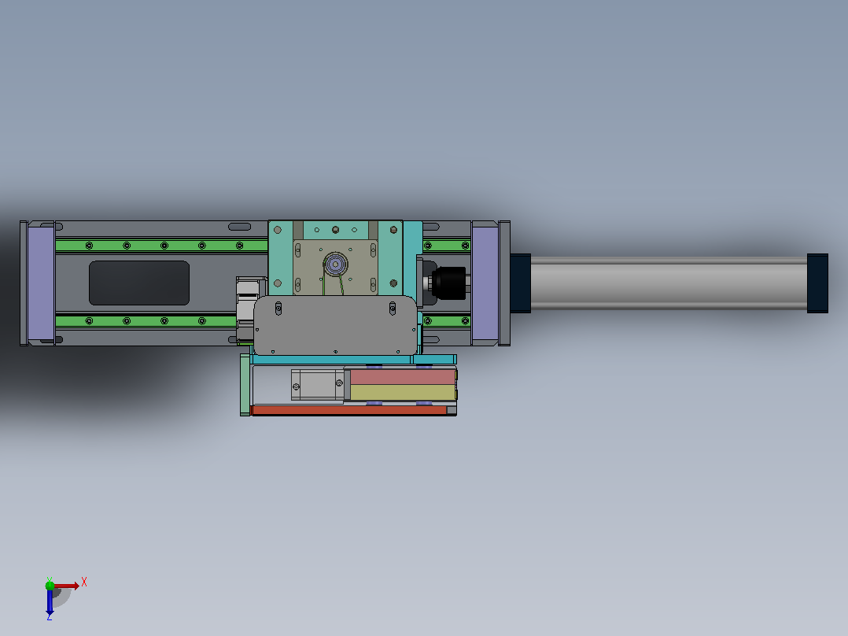Click the red X axis arrow on the triad

67,586
